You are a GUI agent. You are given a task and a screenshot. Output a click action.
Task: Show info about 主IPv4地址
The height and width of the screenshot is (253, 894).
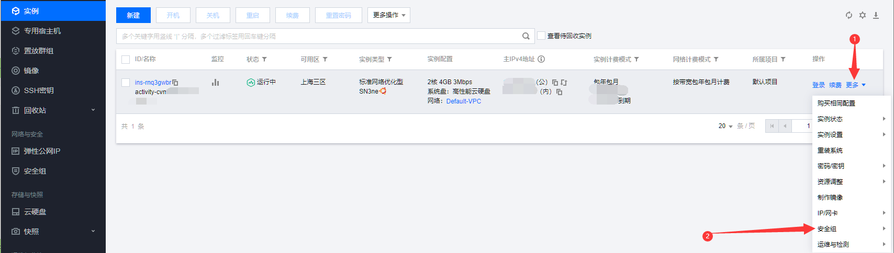coord(541,59)
